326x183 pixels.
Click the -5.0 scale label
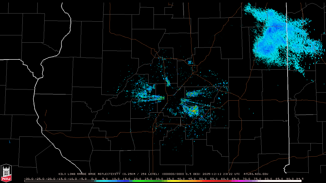coord(83,179)
